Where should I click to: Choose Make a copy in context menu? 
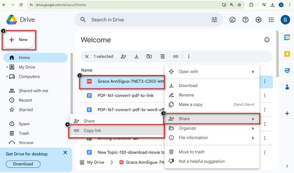[212, 104]
